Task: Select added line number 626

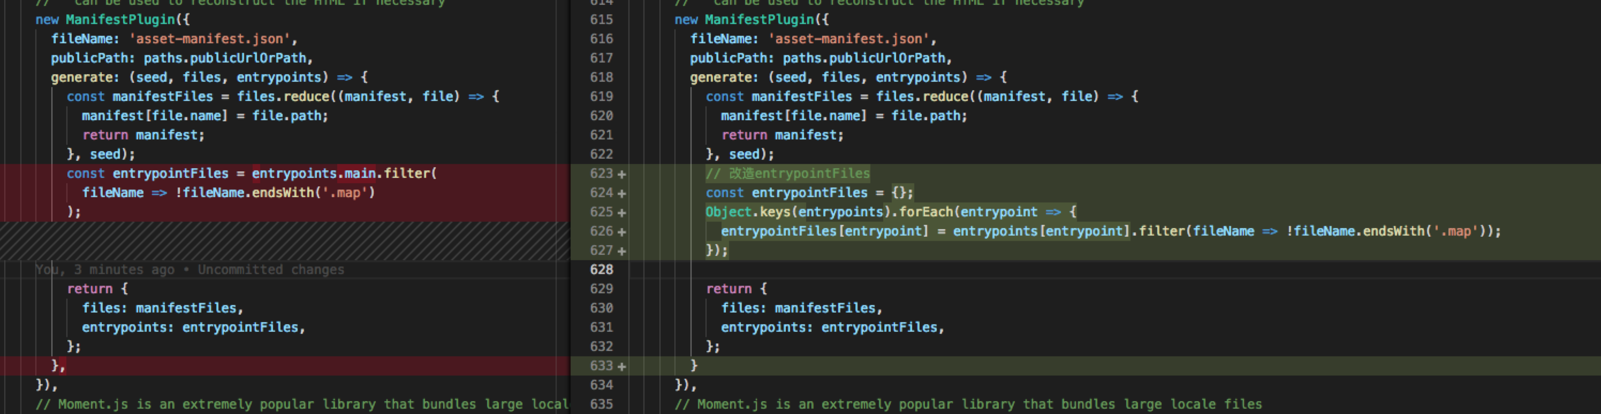Action: pyautogui.click(x=602, y=231)
